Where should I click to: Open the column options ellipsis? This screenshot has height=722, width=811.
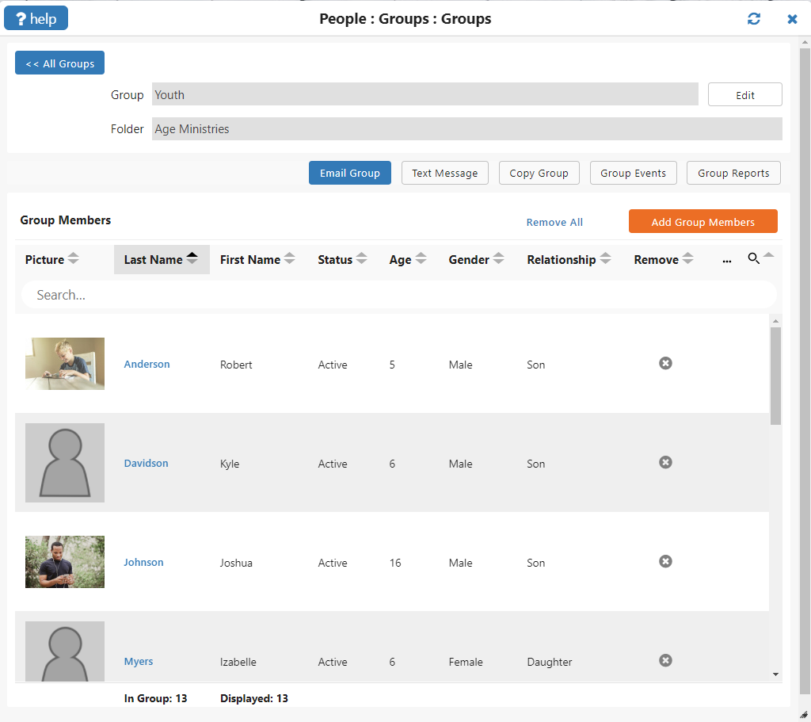pyautogui.click(x=726, y=260)
